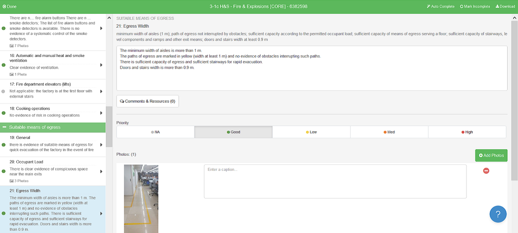Viewport: 518px width, 233px height.
Task: Set priority to Low
Action: click(x=311, y=132)
